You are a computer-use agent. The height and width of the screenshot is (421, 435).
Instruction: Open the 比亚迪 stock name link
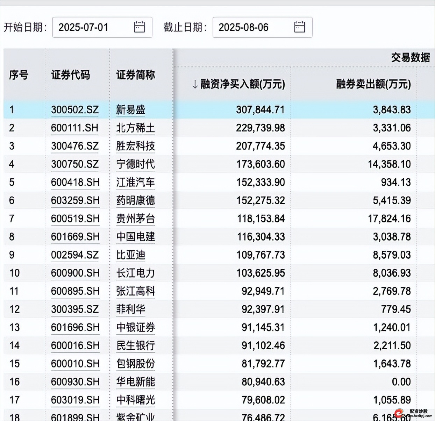[130, 255]
